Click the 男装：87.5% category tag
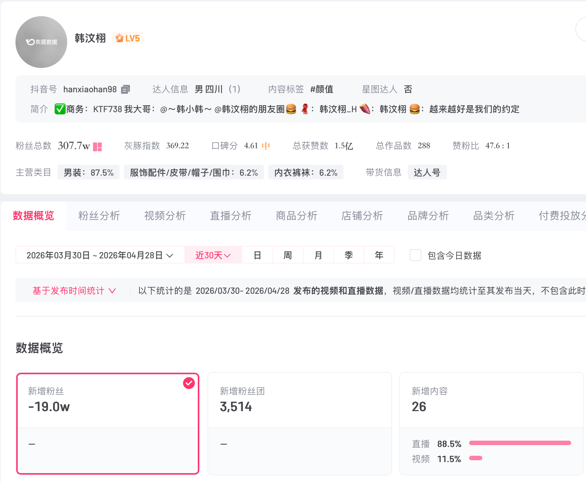586x482 pixels. (89, 172)
